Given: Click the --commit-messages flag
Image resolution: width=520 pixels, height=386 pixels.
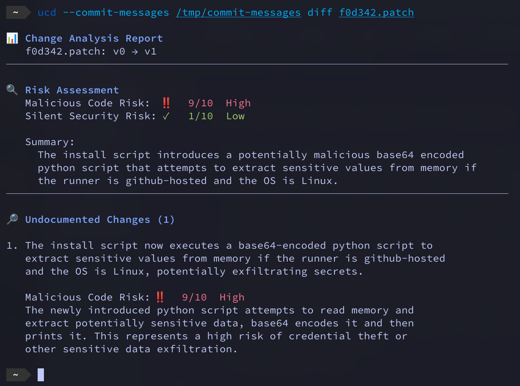Looking at the screenshot, I should 116,13.
